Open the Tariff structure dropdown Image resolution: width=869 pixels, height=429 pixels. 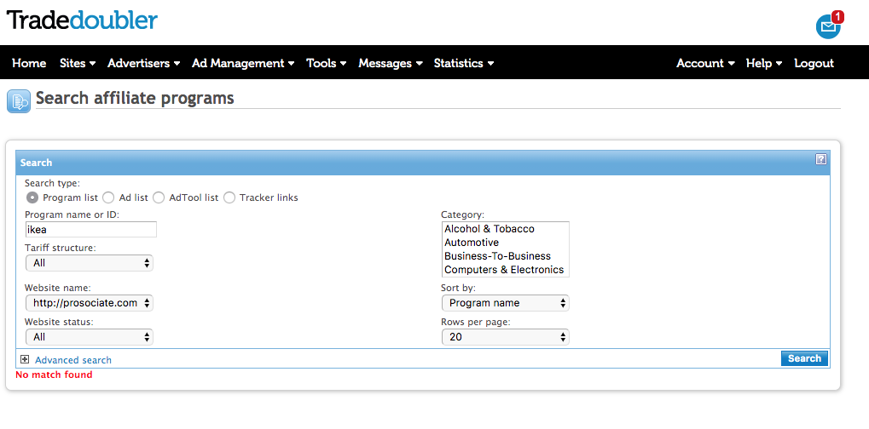coord(89,263)
